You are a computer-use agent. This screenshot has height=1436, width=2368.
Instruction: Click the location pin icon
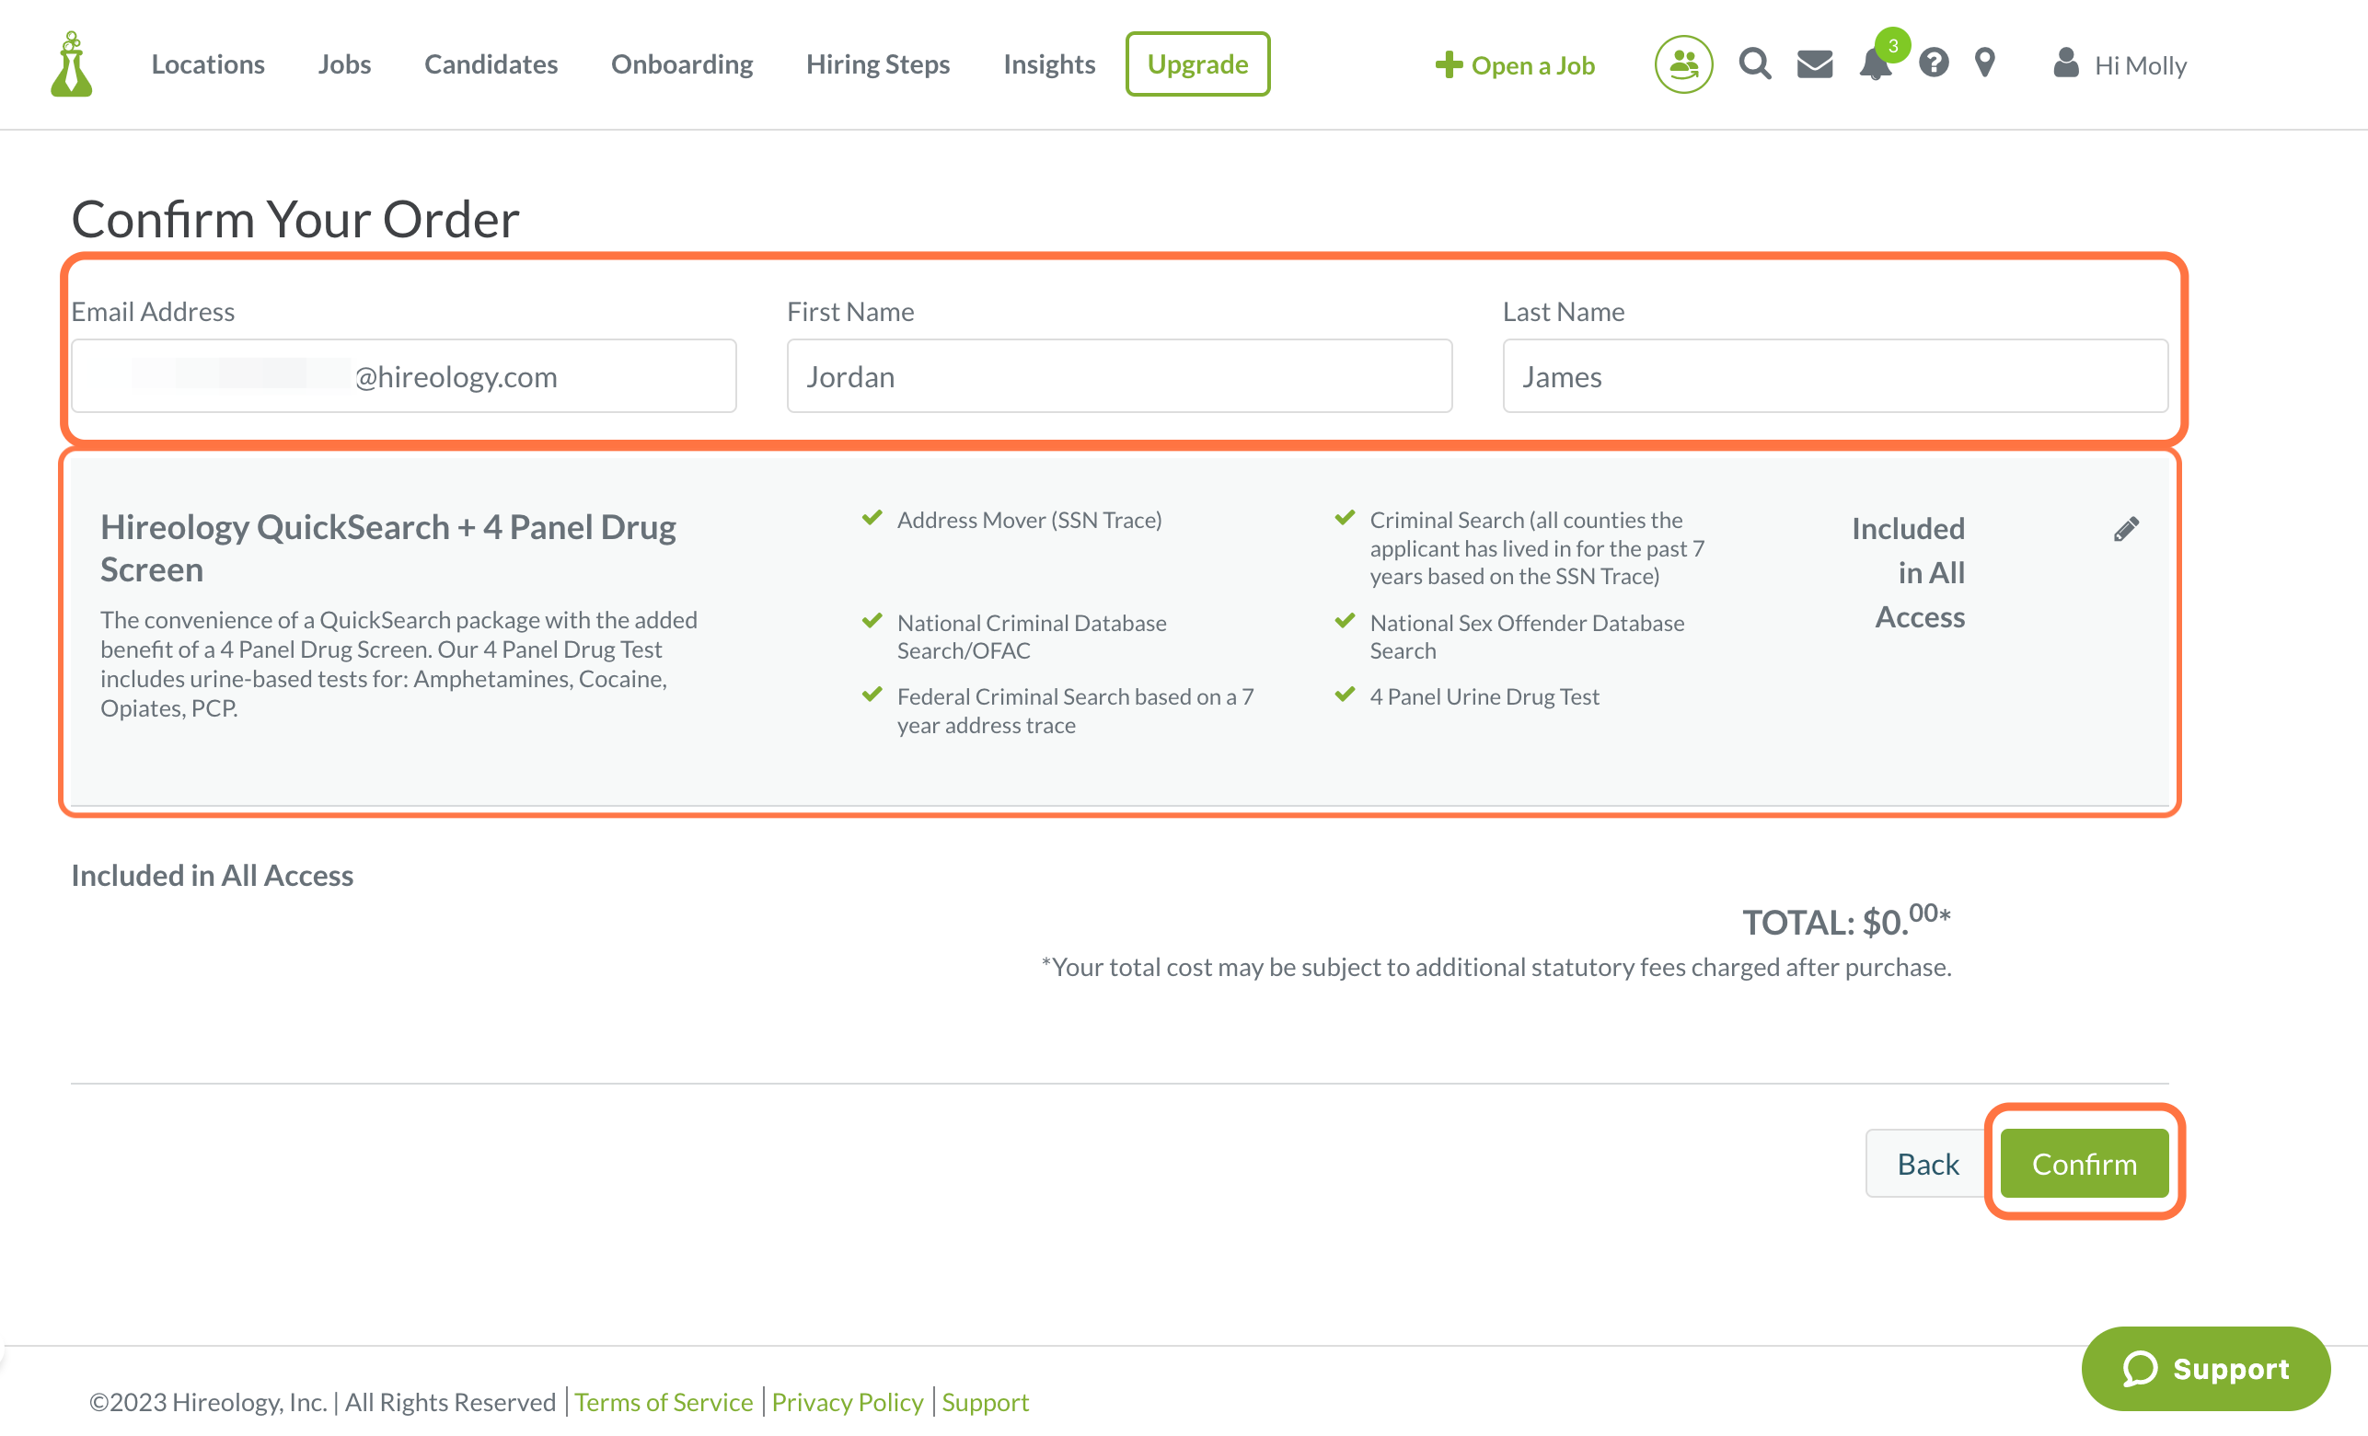tap(1984, 64)
